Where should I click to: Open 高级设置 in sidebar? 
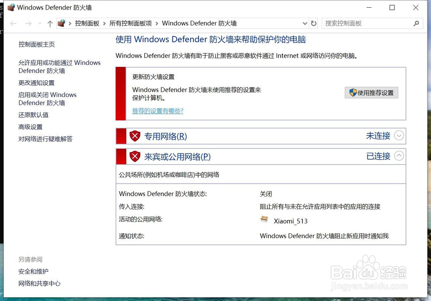point(31,127)
